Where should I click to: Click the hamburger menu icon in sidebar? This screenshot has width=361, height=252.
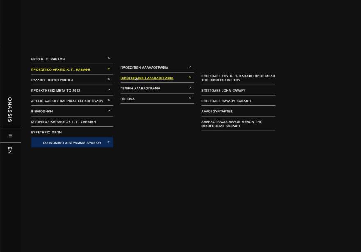[10, 136]
